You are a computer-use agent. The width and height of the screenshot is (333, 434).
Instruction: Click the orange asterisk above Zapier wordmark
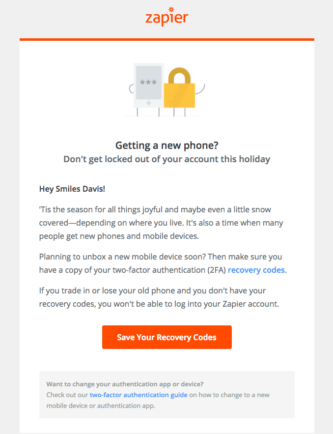171,10
